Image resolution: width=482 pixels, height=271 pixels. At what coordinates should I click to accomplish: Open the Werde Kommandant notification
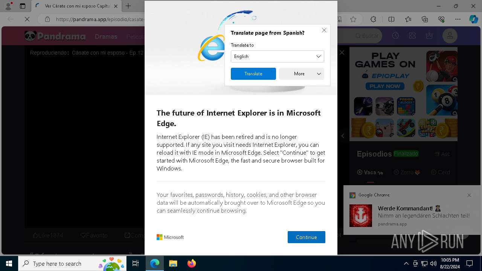413,210
